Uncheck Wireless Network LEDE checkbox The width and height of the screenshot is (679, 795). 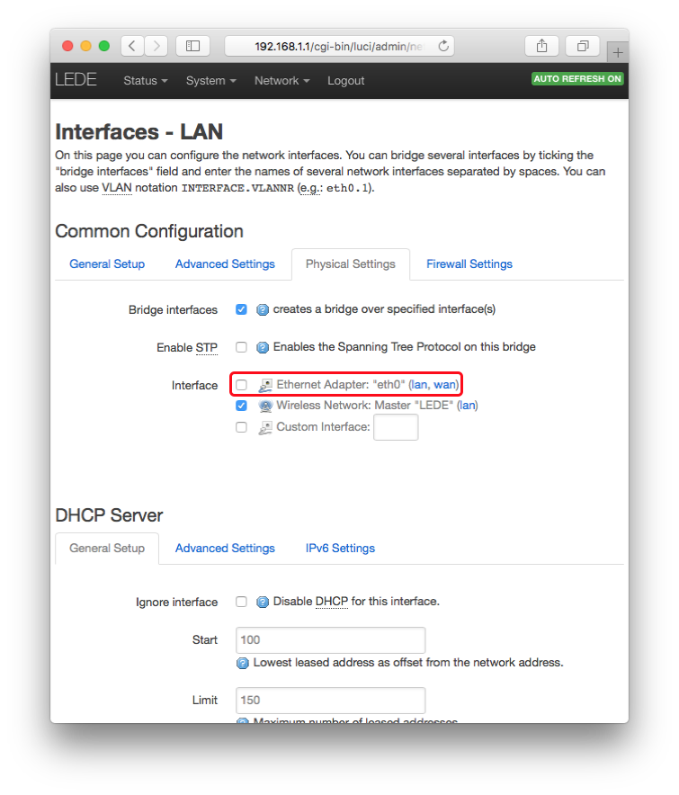click(x=241, y=406)
